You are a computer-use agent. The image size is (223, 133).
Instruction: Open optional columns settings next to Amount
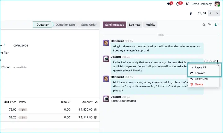pos(96,102)
